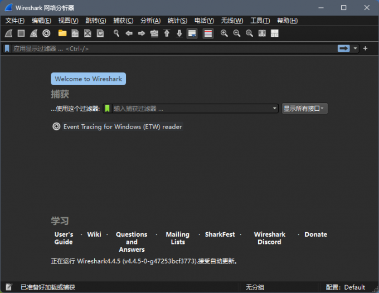Image resolution: width=379 pixels, height=293 pixels.
Task: Reset packet text to normal size
Action: tap(249, 33)
